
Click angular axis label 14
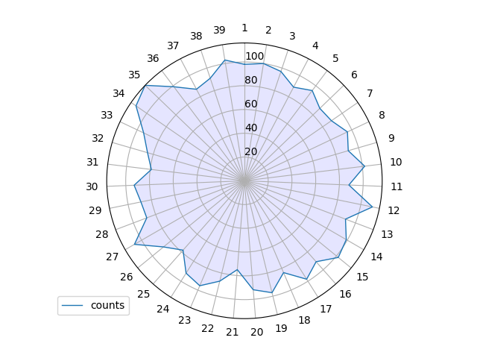376,257
